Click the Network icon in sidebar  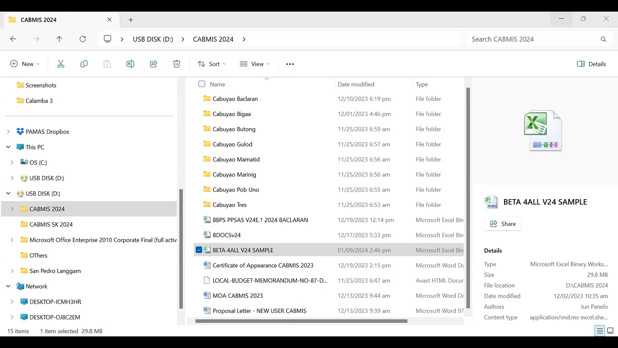tap(20, 286)
